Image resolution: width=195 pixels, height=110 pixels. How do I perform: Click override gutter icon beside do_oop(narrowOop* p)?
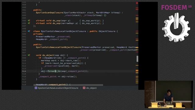pos(29,23)
